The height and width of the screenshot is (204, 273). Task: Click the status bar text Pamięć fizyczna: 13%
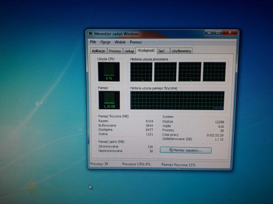[178, 165]
